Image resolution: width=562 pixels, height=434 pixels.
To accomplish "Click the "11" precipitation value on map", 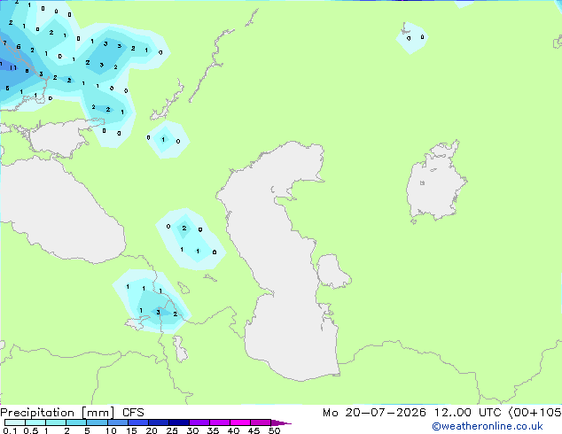I will [x=13, y=67].
